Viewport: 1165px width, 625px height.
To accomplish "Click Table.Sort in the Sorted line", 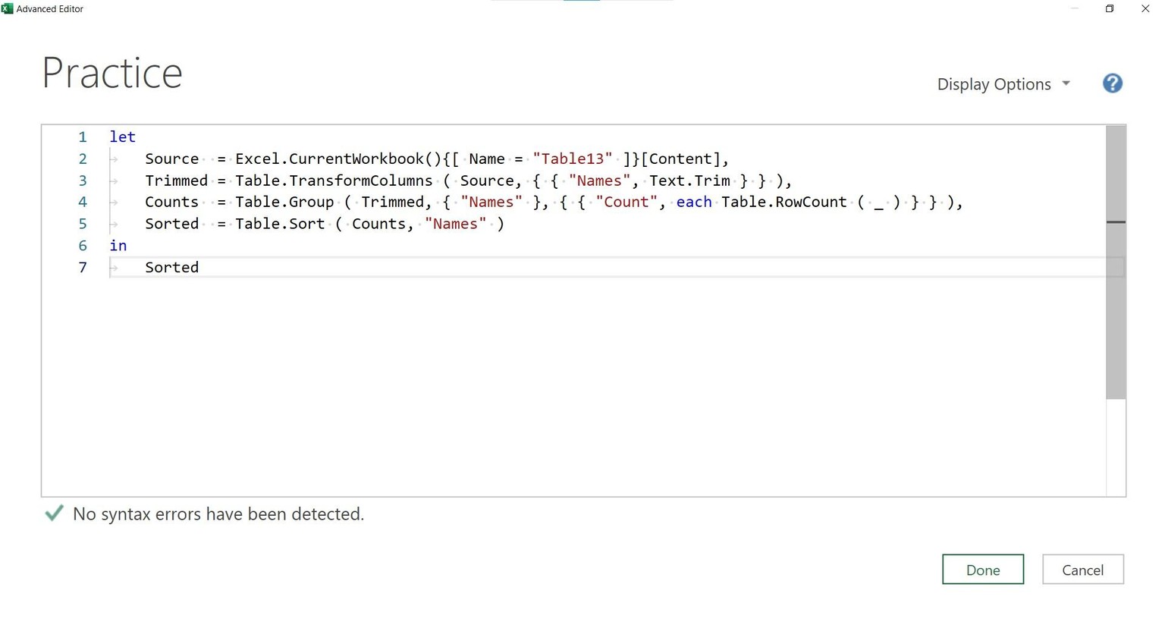I will tap(280, 224).
